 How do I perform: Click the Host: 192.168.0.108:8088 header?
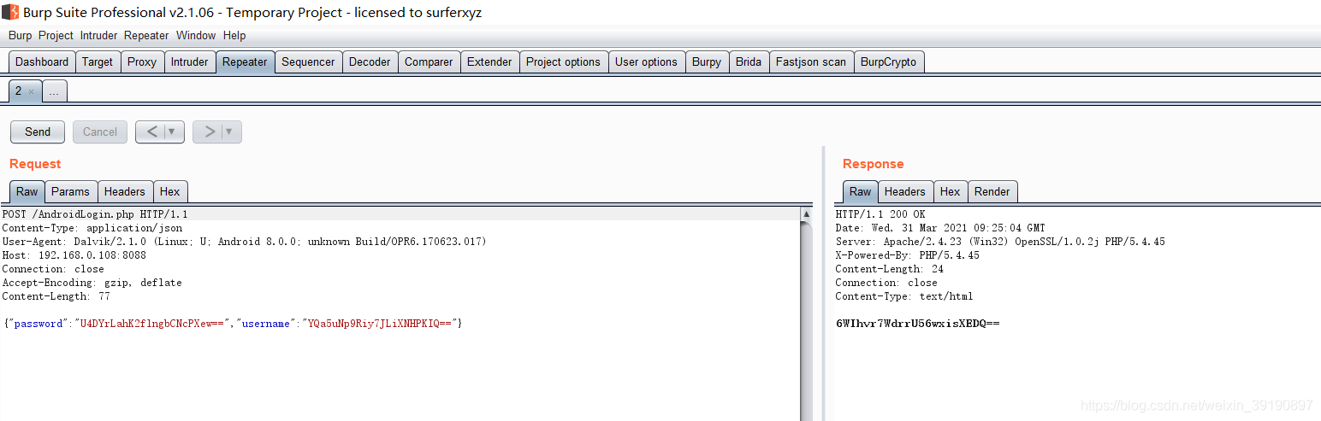point(74,255)
